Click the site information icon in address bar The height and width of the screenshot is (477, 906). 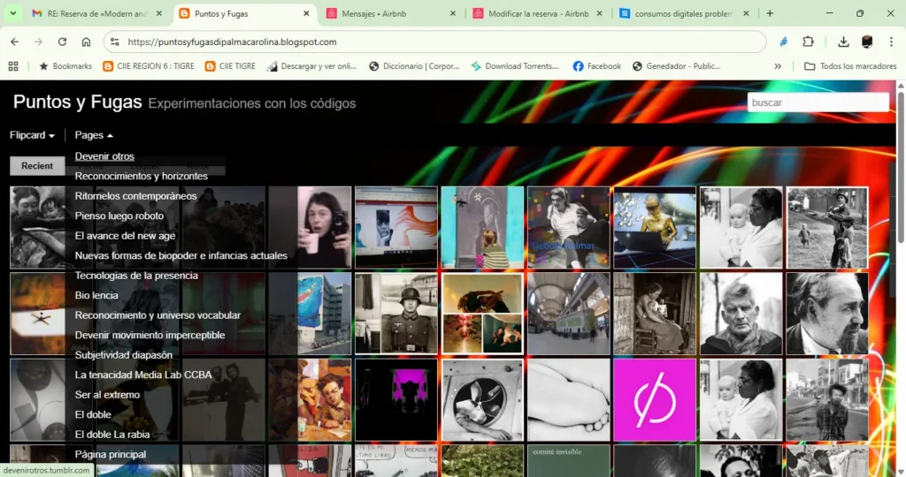click(113, 42)
